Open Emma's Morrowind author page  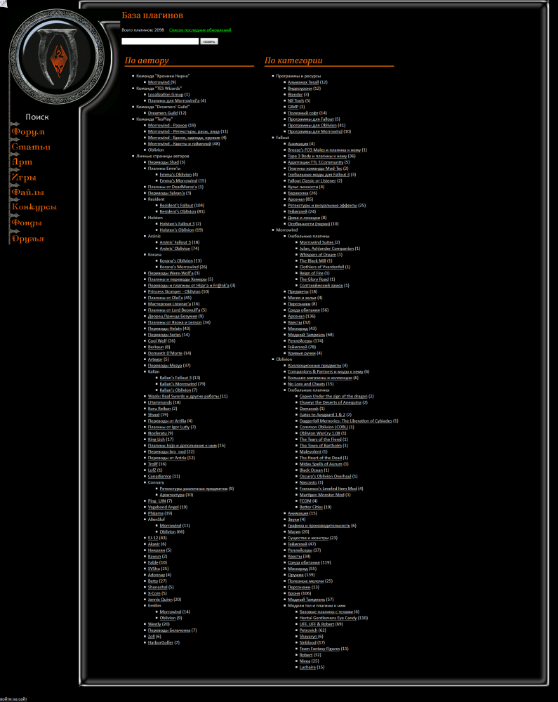coord(178,181)
